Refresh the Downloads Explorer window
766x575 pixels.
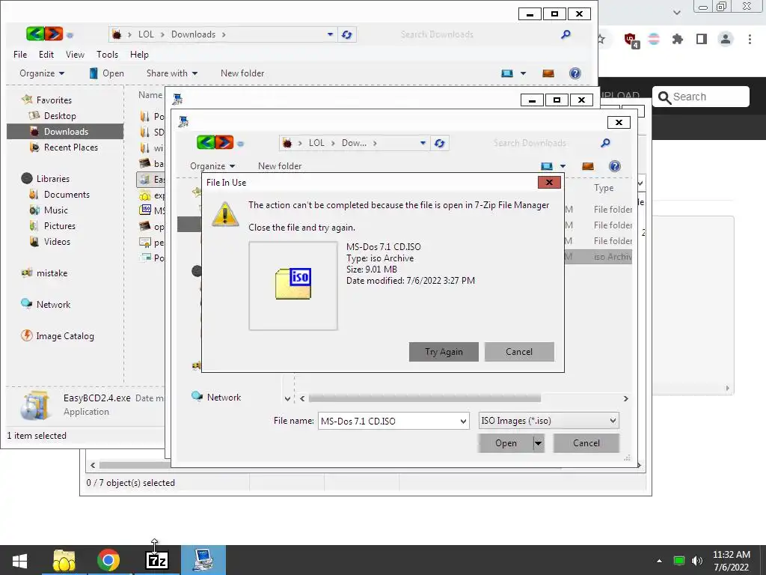pos(347,34)
